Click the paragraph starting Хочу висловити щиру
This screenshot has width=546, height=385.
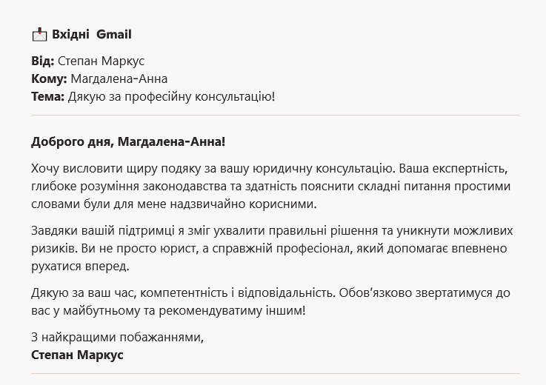pos(271,186)
